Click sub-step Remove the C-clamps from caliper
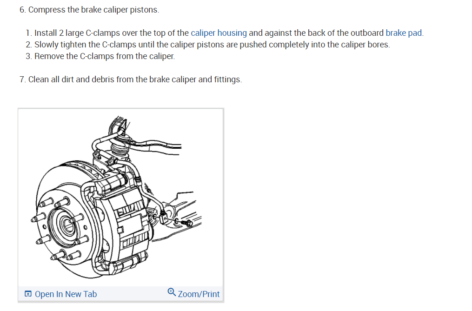 (x=100, y=56)
